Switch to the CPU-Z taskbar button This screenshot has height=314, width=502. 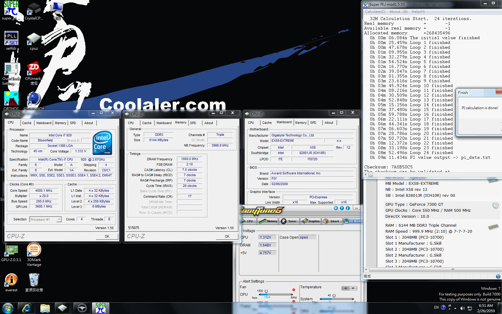coord(63,308)
